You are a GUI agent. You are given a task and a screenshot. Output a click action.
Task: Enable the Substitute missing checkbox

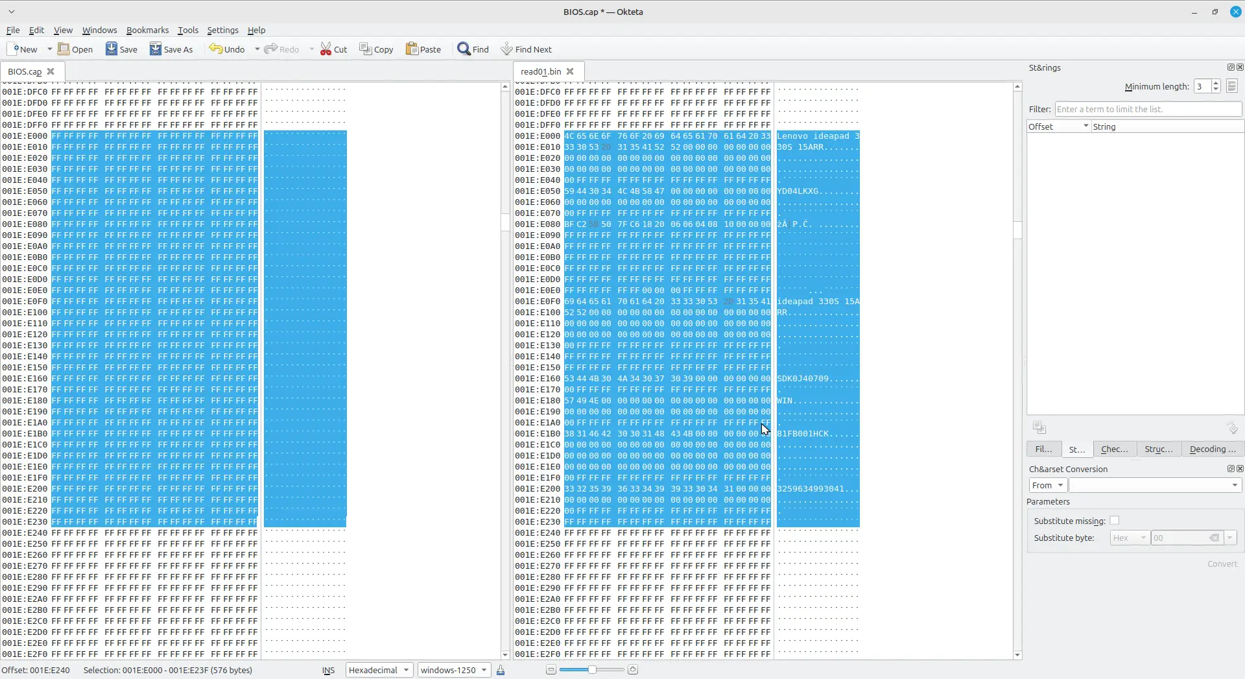point(1114,521)
